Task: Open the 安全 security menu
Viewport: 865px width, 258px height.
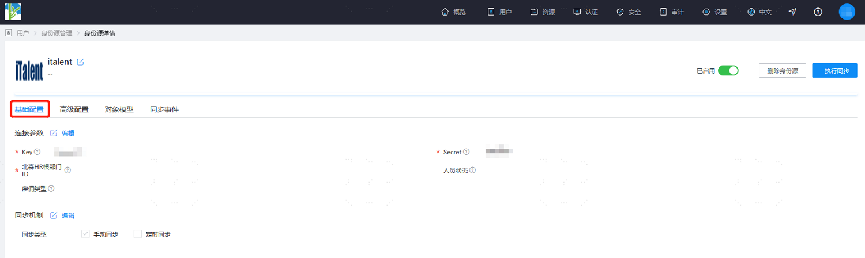Action: 629,12
